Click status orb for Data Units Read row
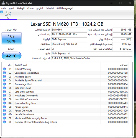Image resolution: width=136 pixels, height=138 pixels. tap(4, 88)
